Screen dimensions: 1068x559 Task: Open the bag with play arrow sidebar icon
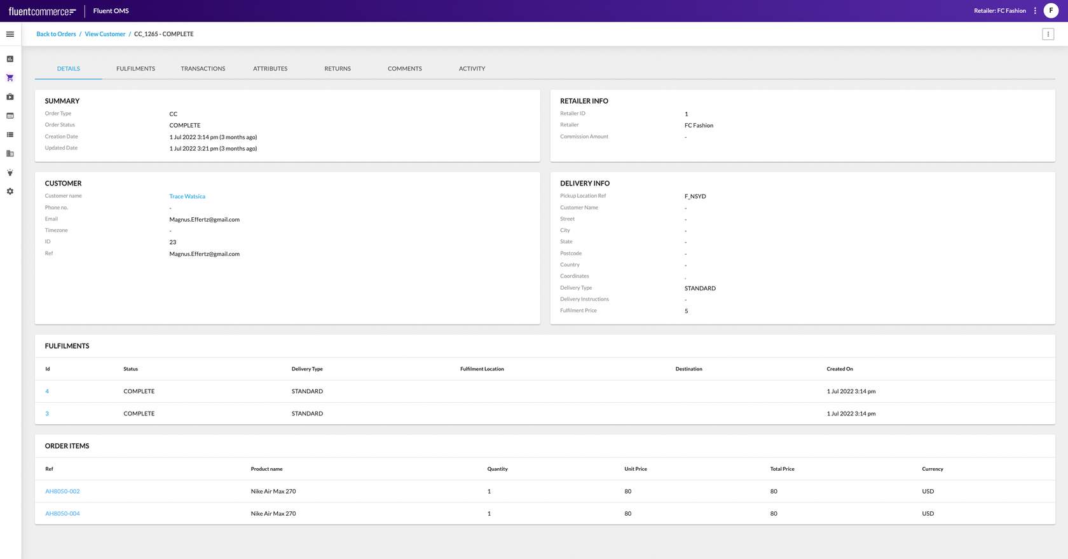point(10,97)
